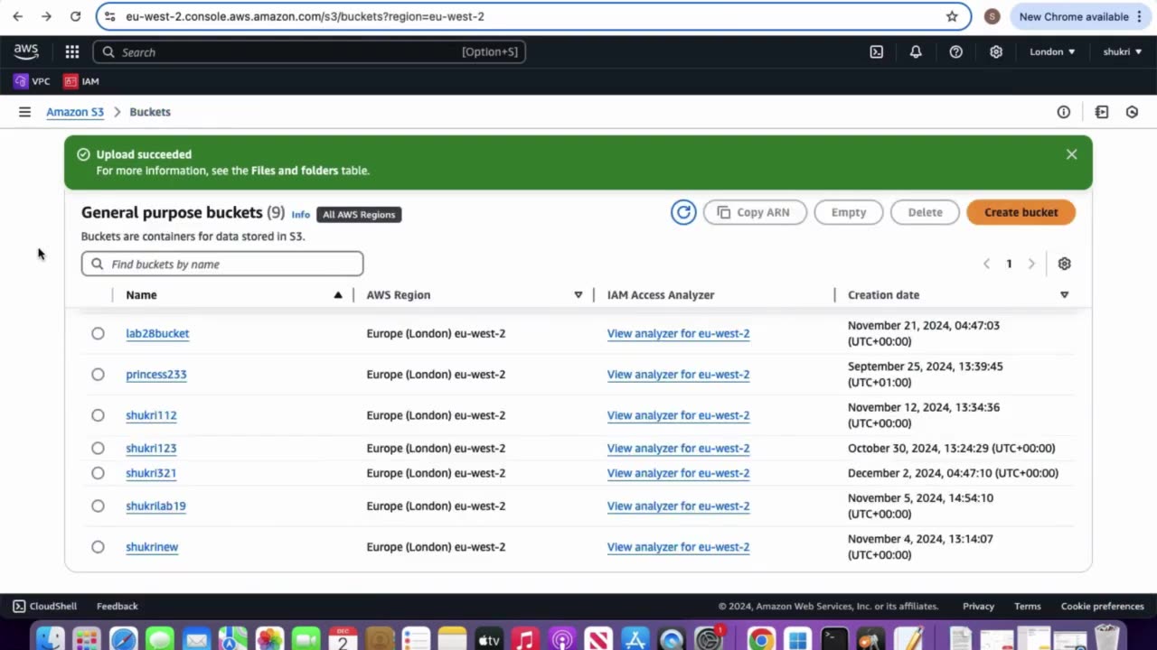Open the shukri account dropdown

[1123, 52]
